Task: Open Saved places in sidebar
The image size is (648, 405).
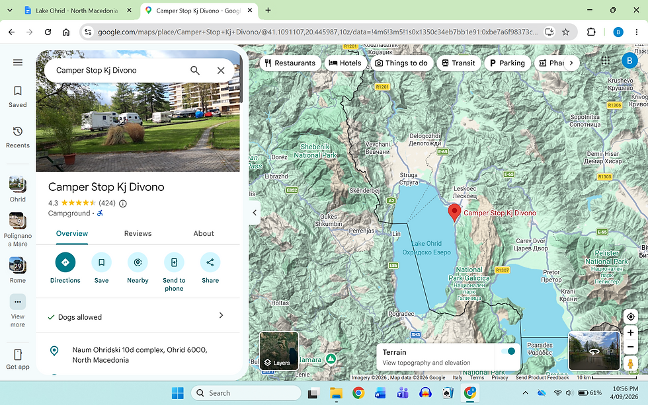Action: pyautogui.click(x=18, y=97)
